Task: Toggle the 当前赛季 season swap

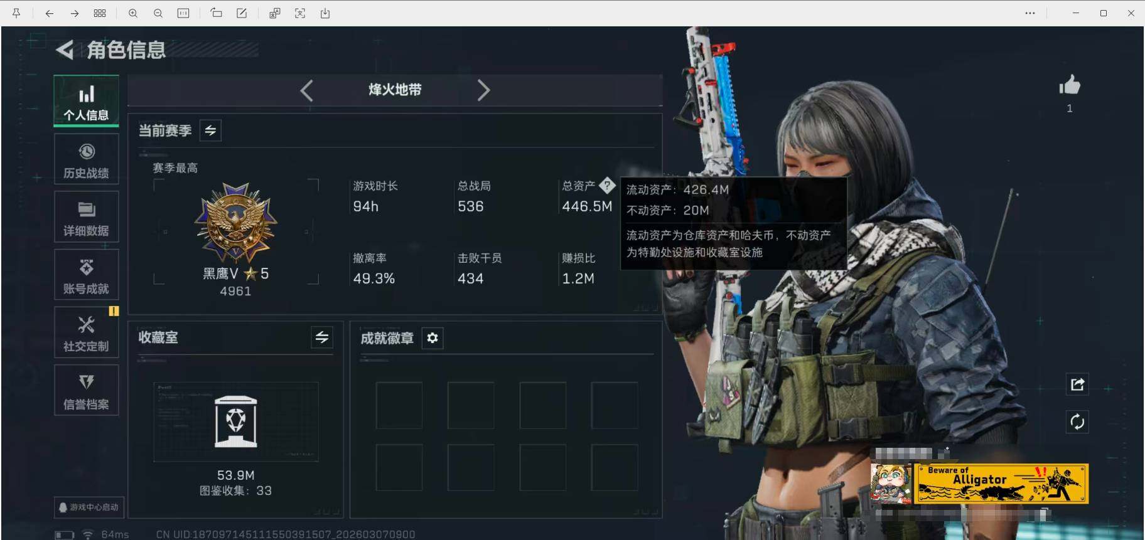Action: [x=210, y=130]
